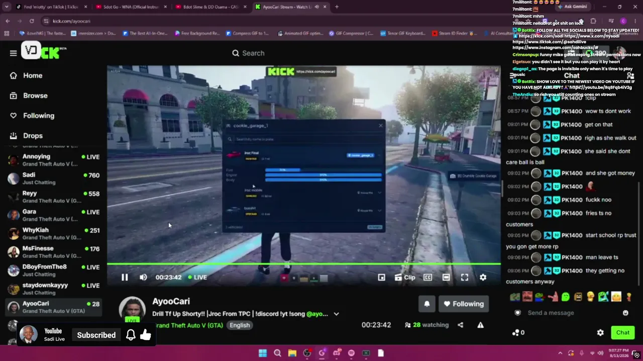Toggle mini player mode
The width and height of the screenshot is (643, 361).
(381, 277)
